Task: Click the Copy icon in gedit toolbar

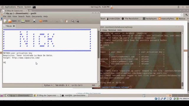Action: (62, 21)
